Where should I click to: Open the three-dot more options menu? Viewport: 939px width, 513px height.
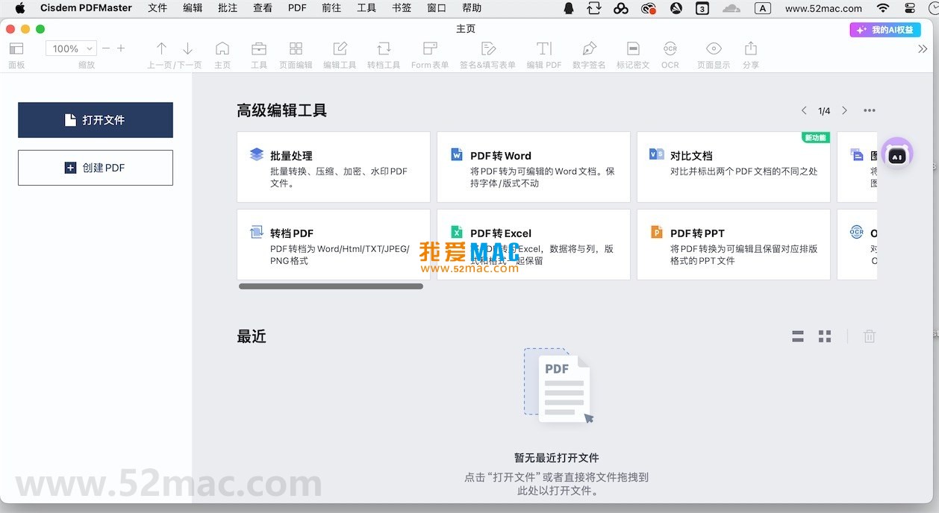(x=870, y=110)
